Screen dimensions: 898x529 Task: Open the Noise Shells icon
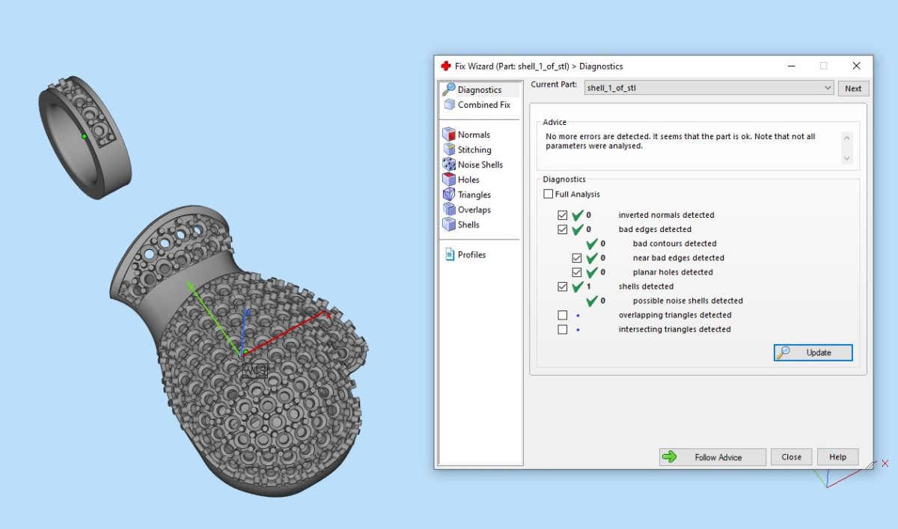[449, 165]
